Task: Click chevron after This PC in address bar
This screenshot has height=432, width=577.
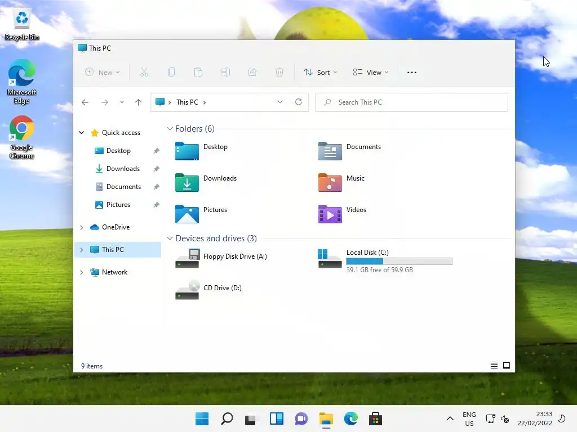Action: pyautogui.click(x=205, y=102)
